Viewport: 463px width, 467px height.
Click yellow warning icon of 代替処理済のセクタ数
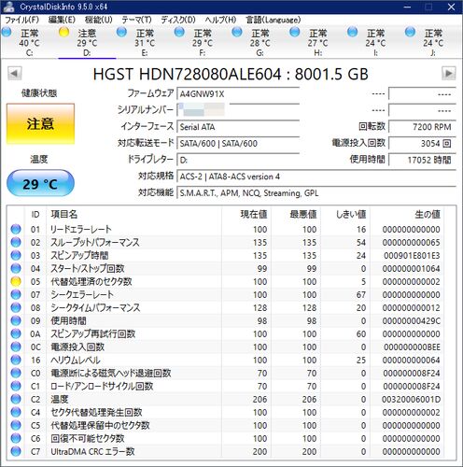[16, 281]
